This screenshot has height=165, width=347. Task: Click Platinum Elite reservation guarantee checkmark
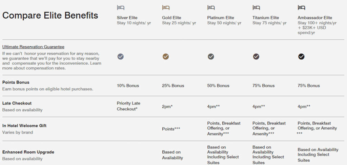click(211, 56)
